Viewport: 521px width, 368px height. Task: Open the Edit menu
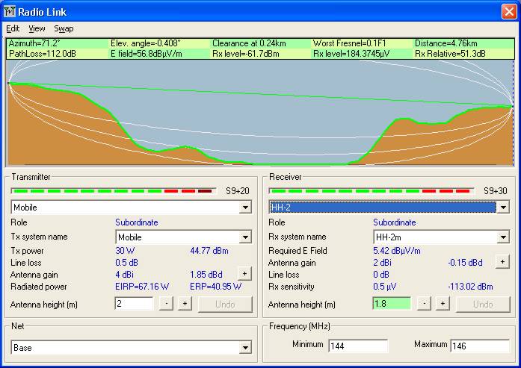[13, 29]
